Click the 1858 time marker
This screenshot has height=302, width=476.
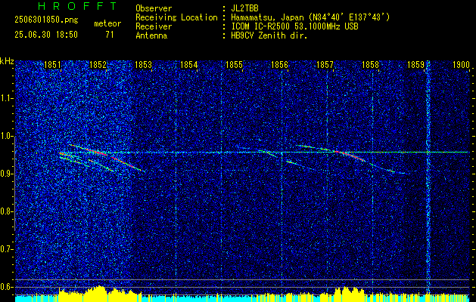coord(370,64)
